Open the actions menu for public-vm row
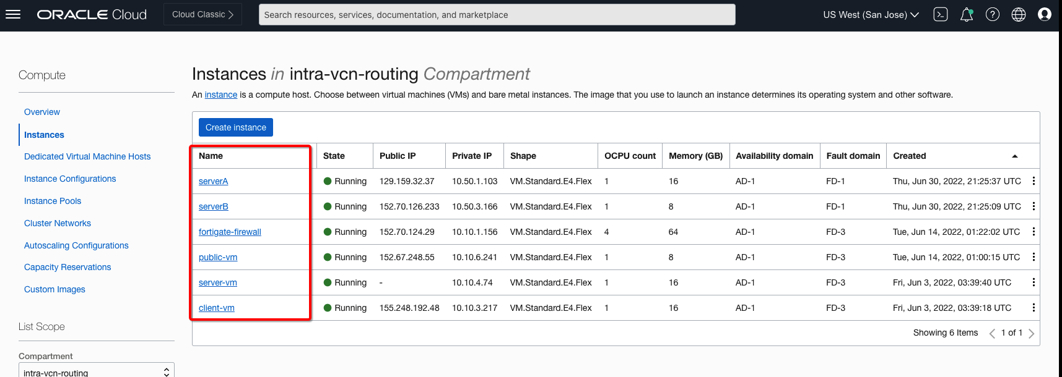The image size is (1062, 377). coord(1034,257)
